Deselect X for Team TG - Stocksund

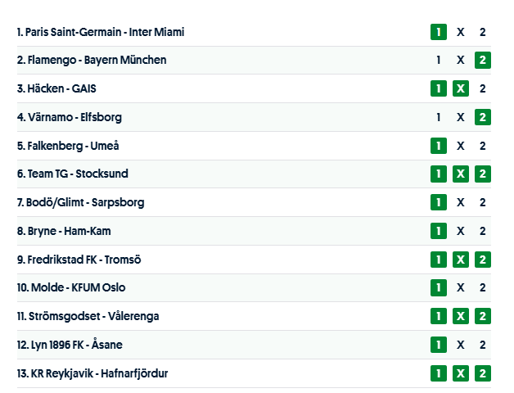[460, 174]
